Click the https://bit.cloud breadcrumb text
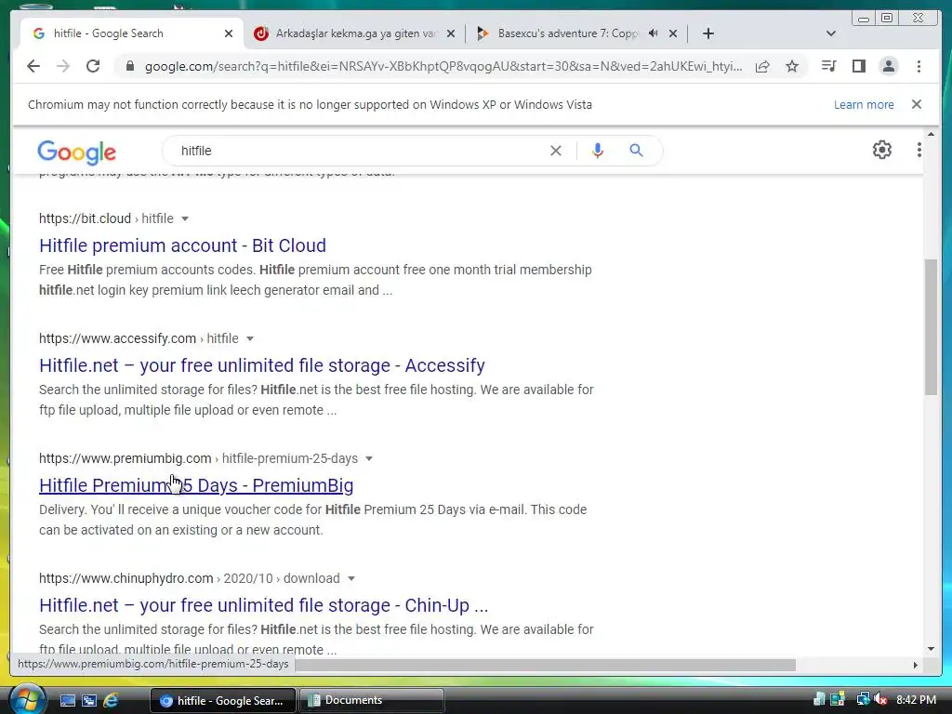Image resolution: width=952 pixels, height=714 pixels. (x=85, y=218)
